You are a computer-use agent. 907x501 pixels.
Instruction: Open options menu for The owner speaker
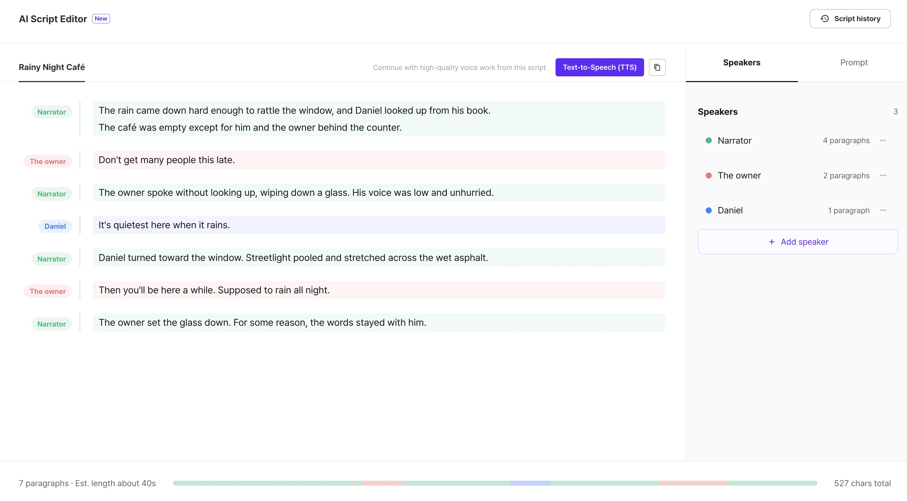883,176
